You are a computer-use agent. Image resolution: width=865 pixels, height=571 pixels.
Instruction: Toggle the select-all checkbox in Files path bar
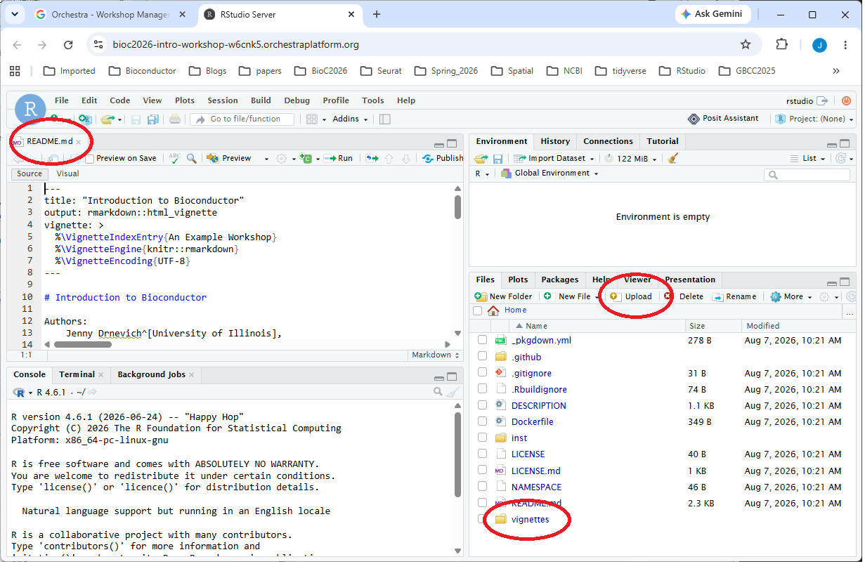[478, 310]
